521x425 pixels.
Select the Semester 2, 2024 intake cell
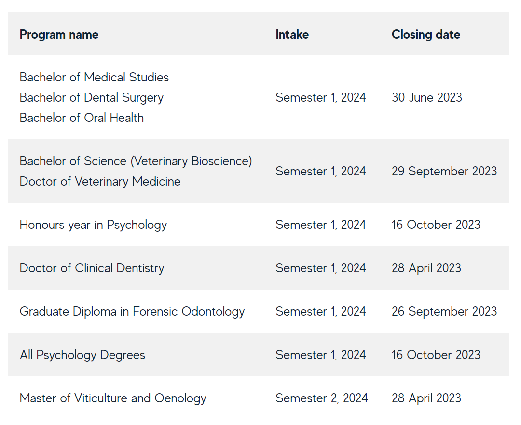click(321, 398)
